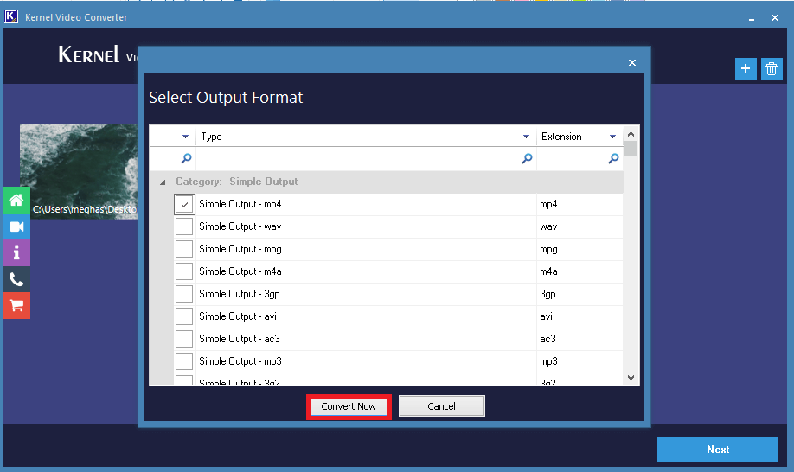The image size is (794, 472).
Task: Check Simple Output - 3gp checkbox
Action: (184, 294)
